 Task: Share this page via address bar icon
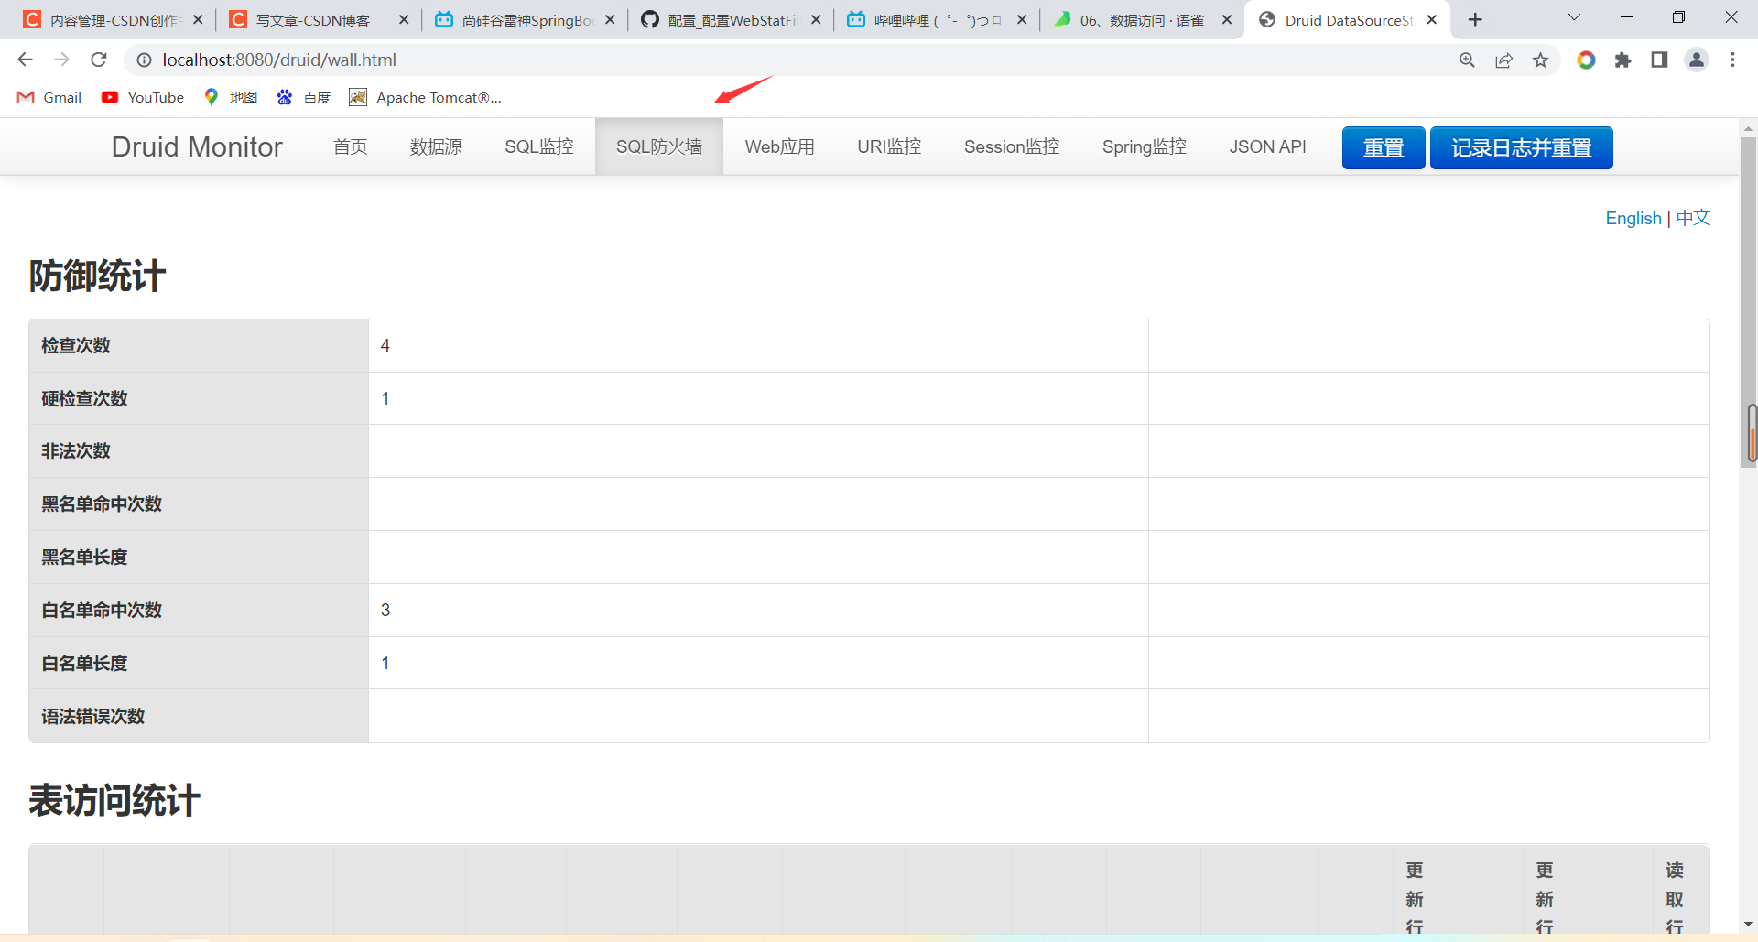point(1503,60)
